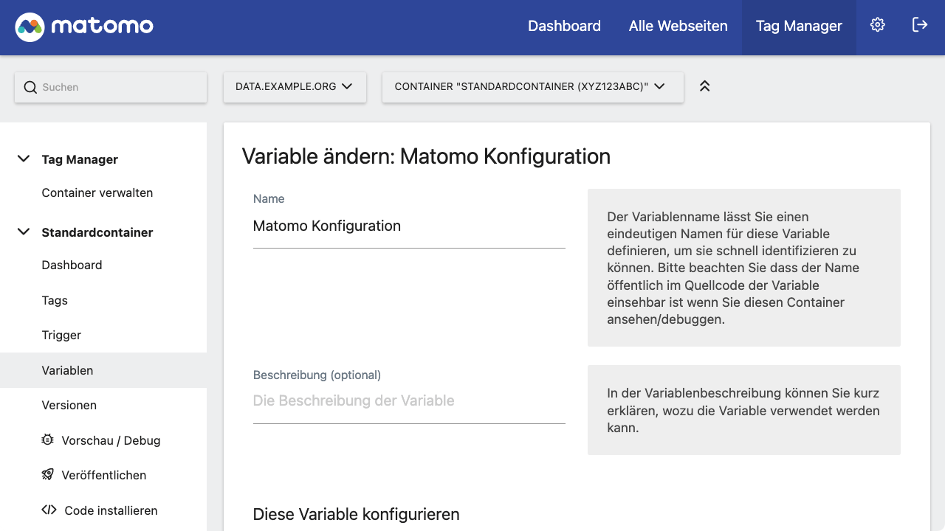The image size is (945, 531).
Task: Click the sign out icon
Action: point(920,25)
